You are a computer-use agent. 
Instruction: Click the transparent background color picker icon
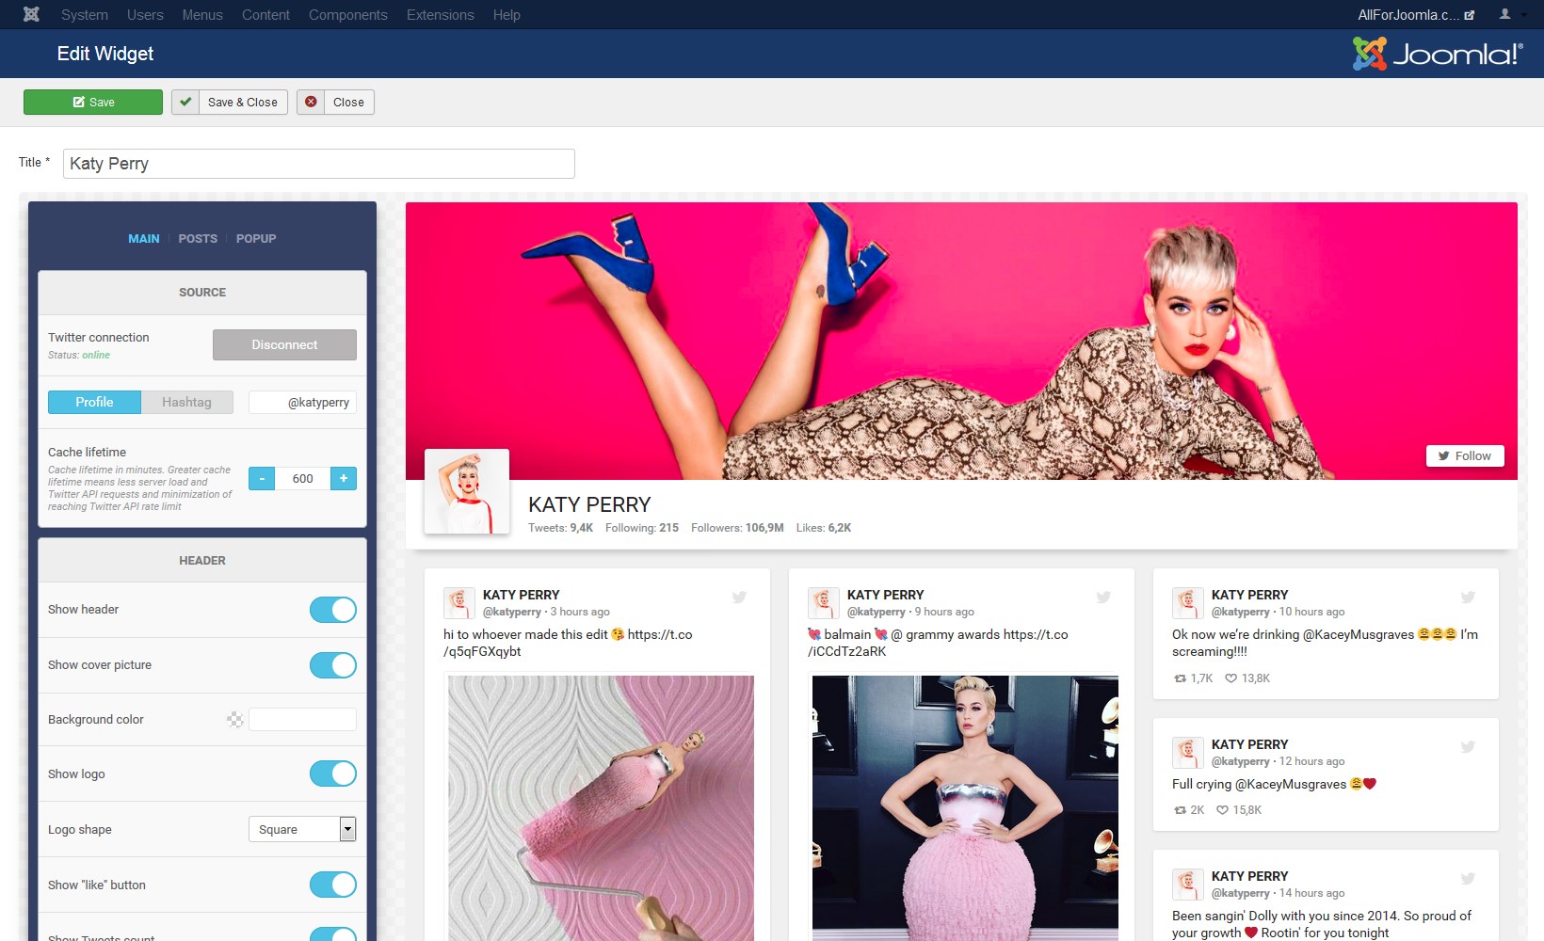[235, 720]
